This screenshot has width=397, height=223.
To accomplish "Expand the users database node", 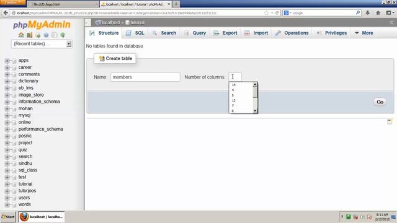I will (7, 198).
